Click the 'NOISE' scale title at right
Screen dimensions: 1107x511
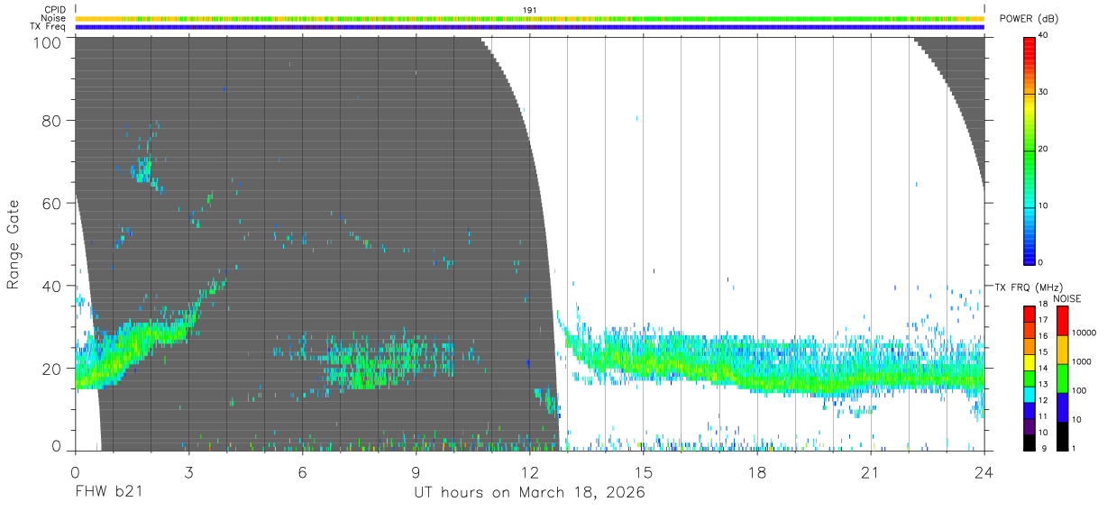tap(1067, 298)
